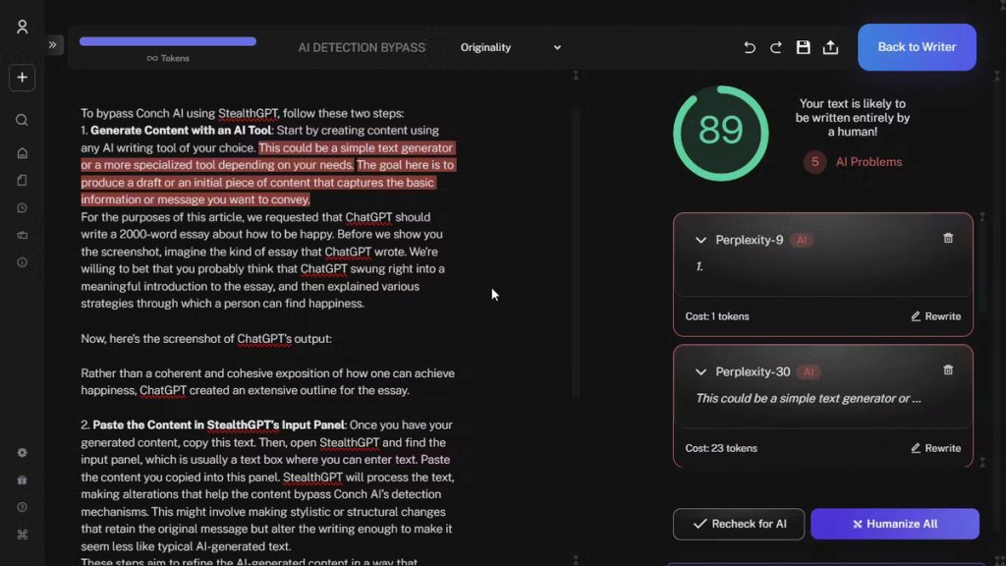Click Recheck for AI button
The width and height of the screenshot is (1006, 566).
[x=739, y=524]
